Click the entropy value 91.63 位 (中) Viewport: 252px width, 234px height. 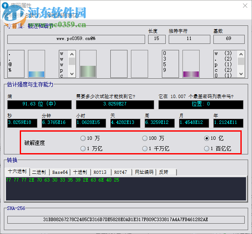pyautogui.click(x=39, y=105)
